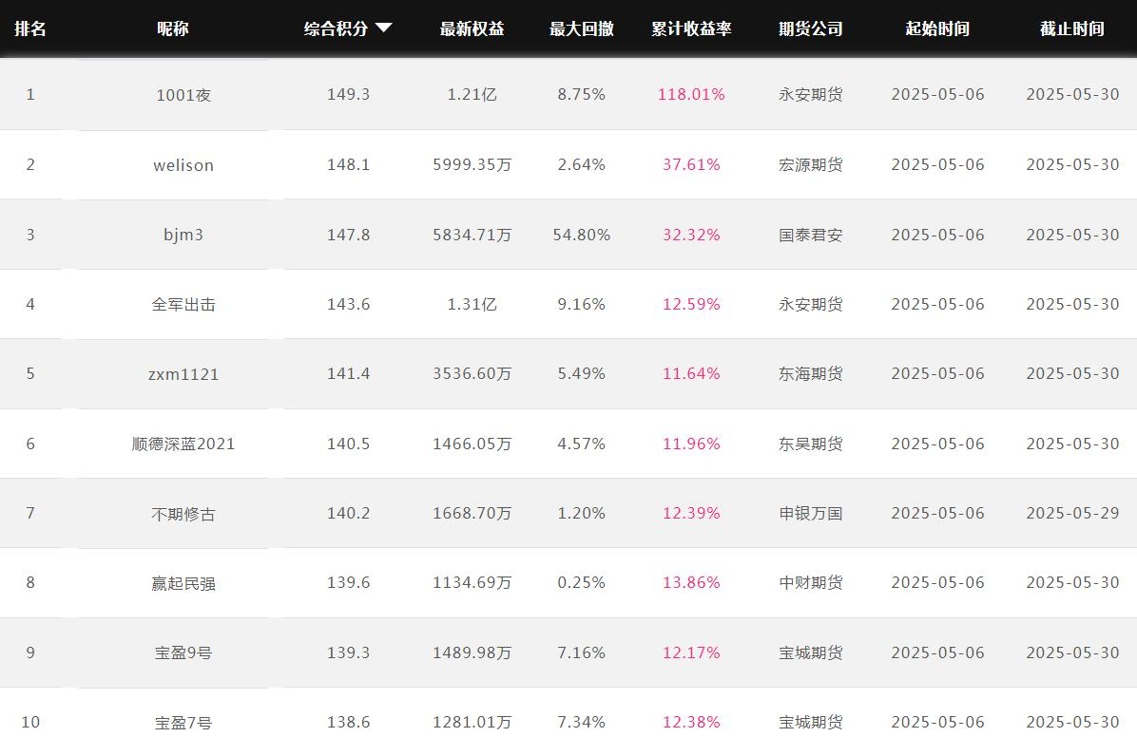Select the 11.96% cumulative return value
The width and height of the screenshot is (1137, 756).
tap(691, 444)
